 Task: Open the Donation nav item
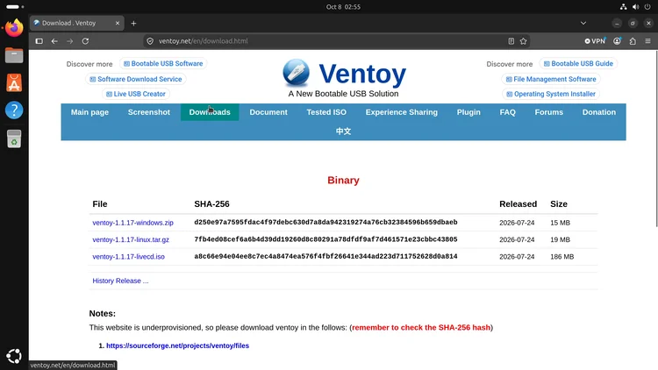point(599,112)
